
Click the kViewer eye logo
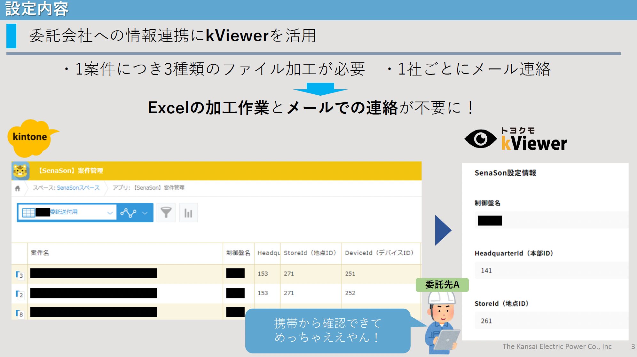point(481,139)
